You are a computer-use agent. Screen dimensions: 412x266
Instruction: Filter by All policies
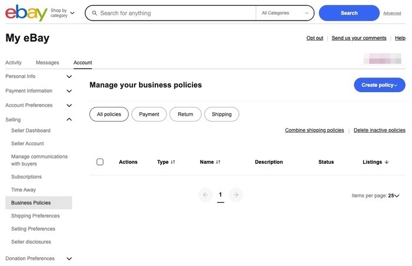click(109, 115)
